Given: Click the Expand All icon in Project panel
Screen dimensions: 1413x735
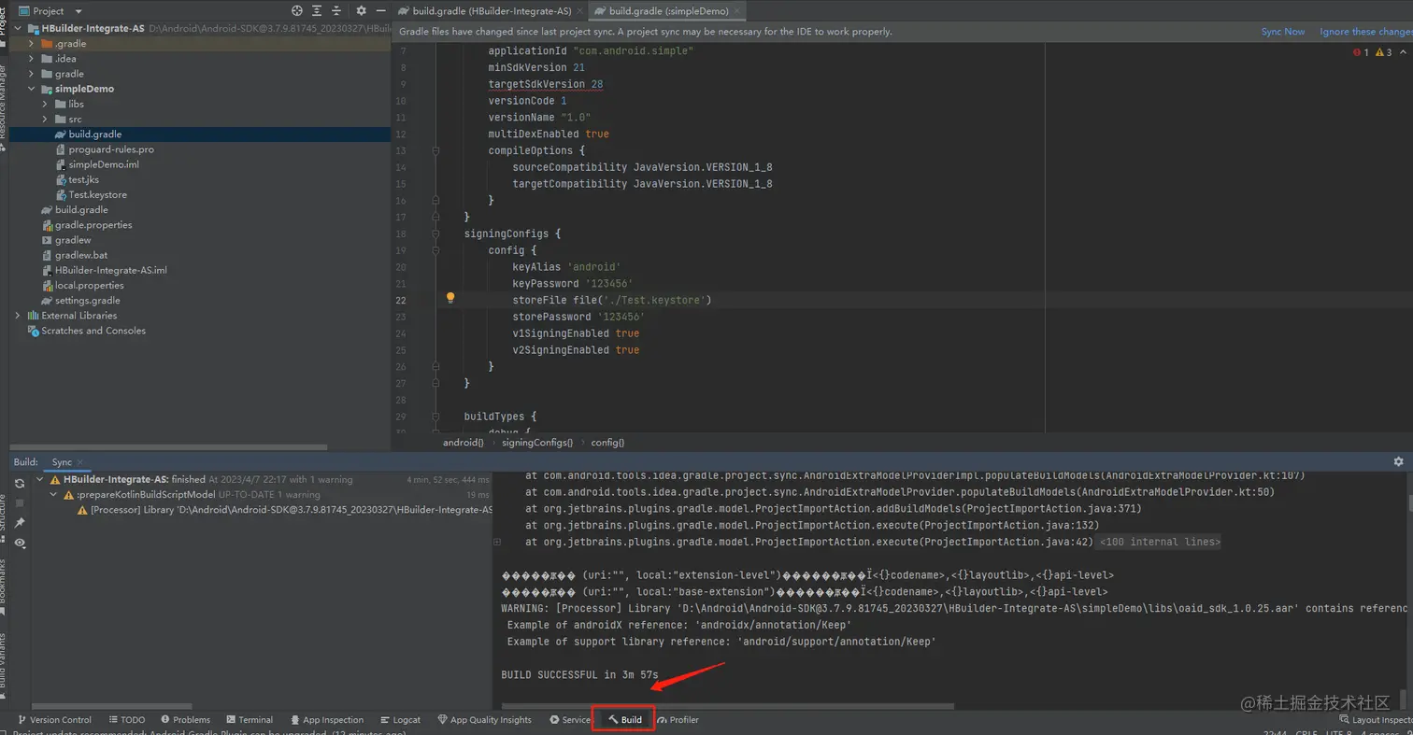Looking at the screenshot, I should coord(319,10).
